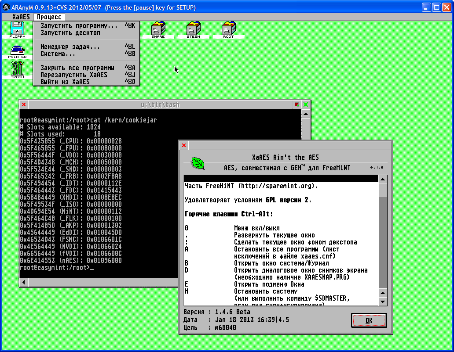The width and height of the screenshot is (454, 352).
Task: Click 'Меню вкл/выкл' hotkey description
Action: point(257,228)
